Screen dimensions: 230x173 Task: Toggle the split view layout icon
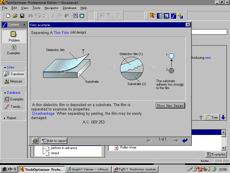(x=76, y=16)
